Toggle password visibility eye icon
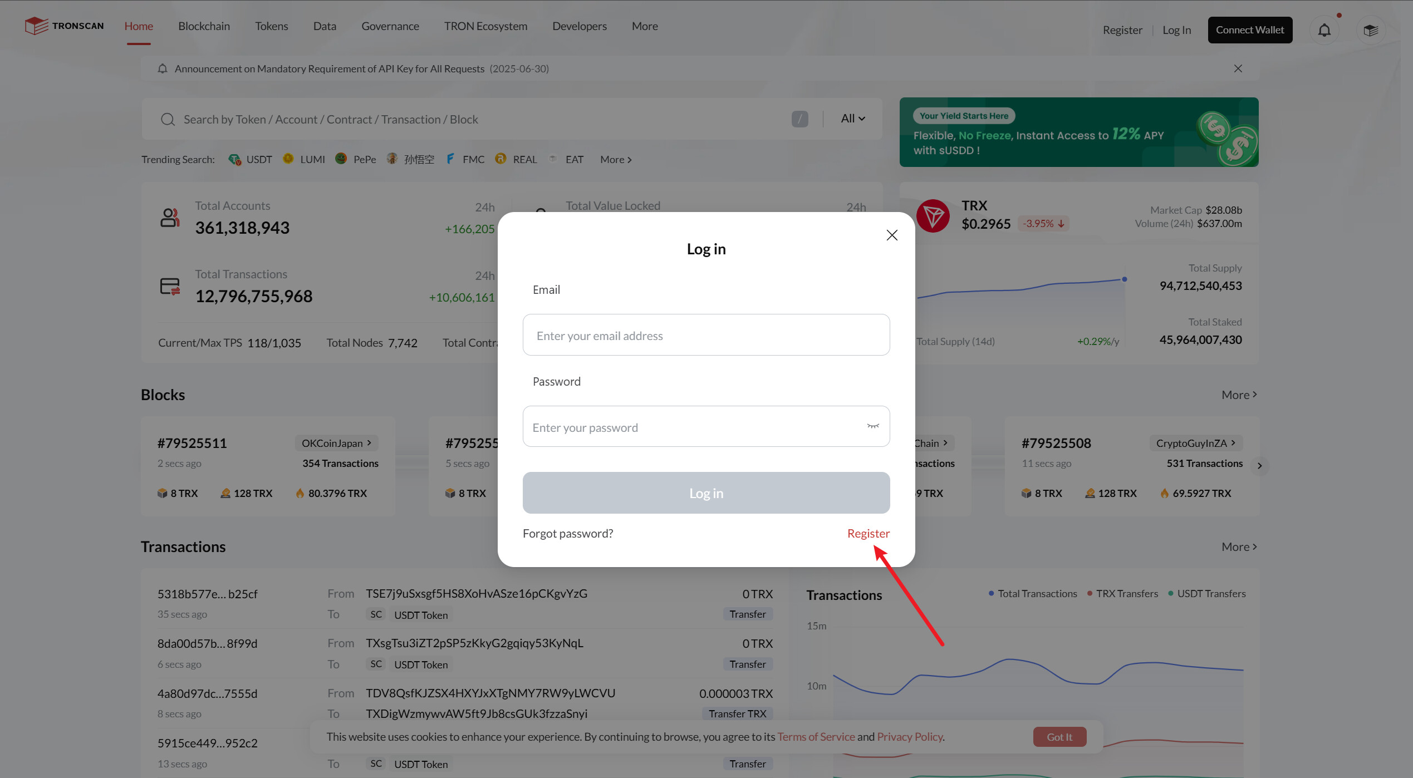The height and width of the screenshot is (778, 1413). [x=872, y=426]
